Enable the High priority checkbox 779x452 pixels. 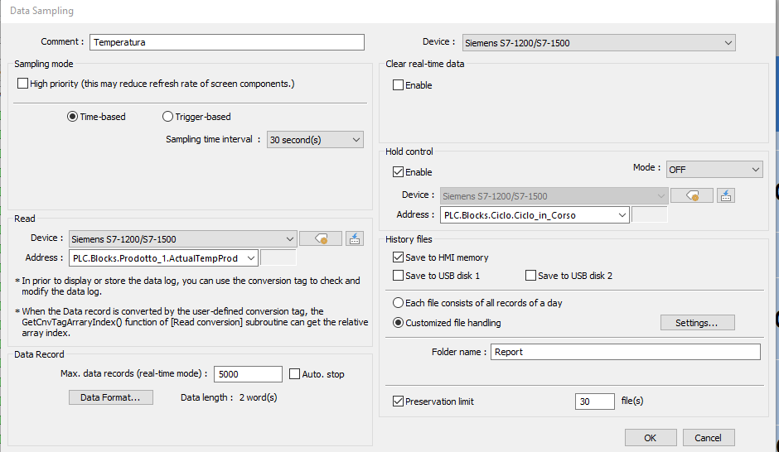coord(23,84)
